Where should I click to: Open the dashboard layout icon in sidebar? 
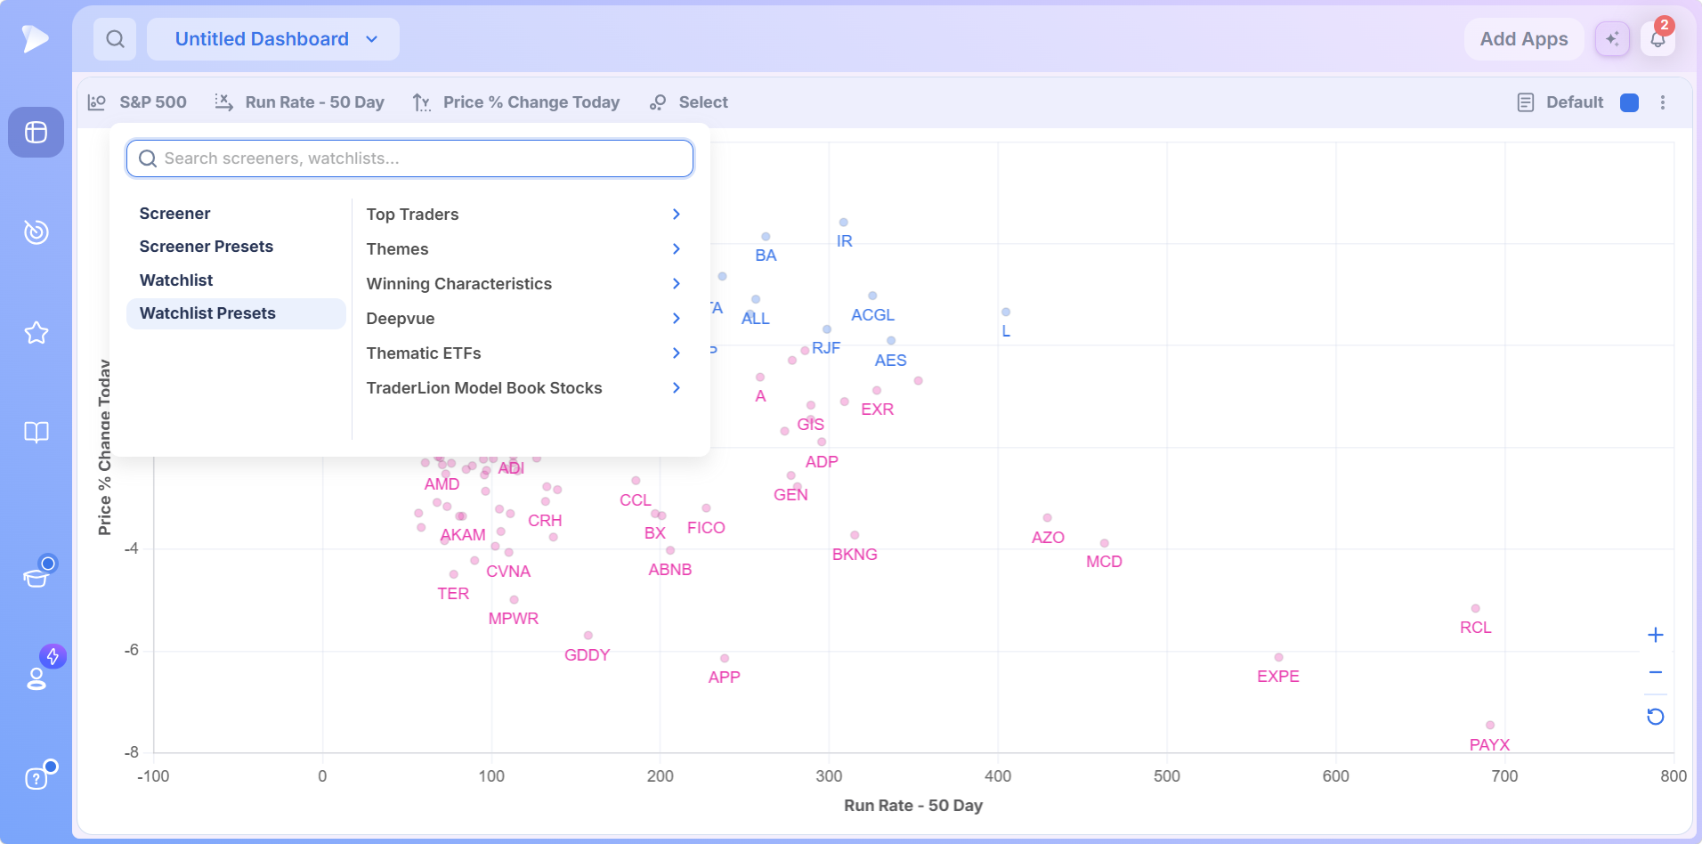[x=36, y=133]
